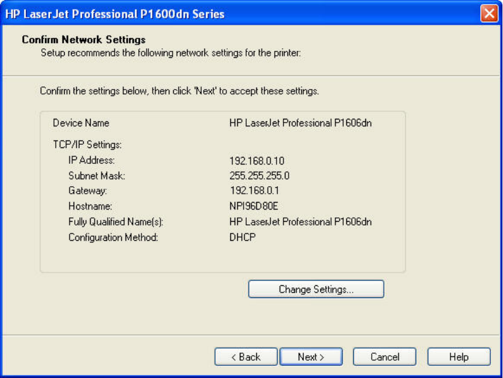
Task: Click the gateway value 192.168.0.1
Action: click(255, 190)
